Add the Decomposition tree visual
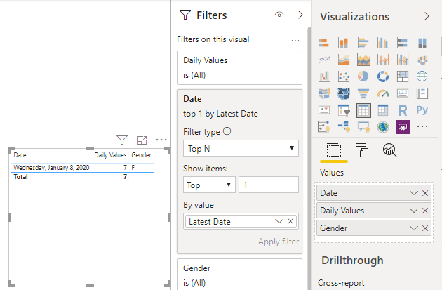This screenshot has width=442, height=290. [x=343, y=126]
